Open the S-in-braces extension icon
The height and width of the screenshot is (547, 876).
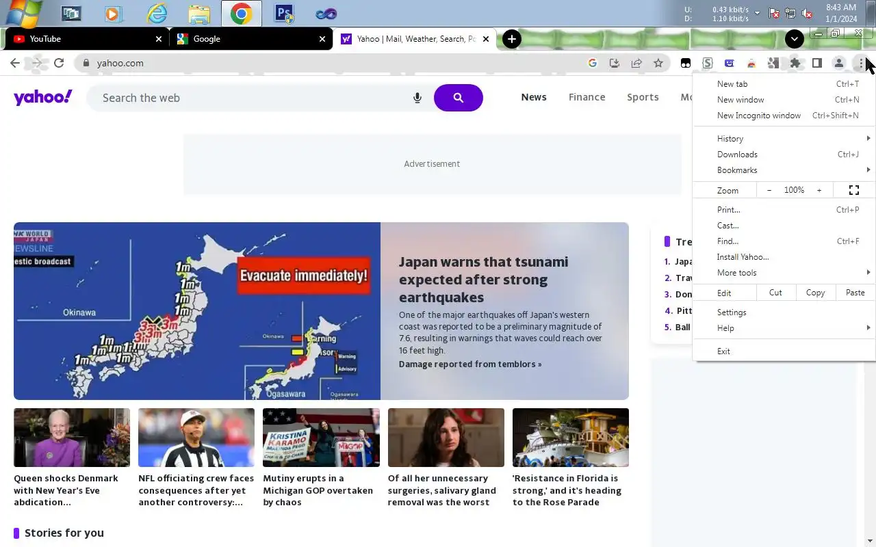tap(708, 63)
